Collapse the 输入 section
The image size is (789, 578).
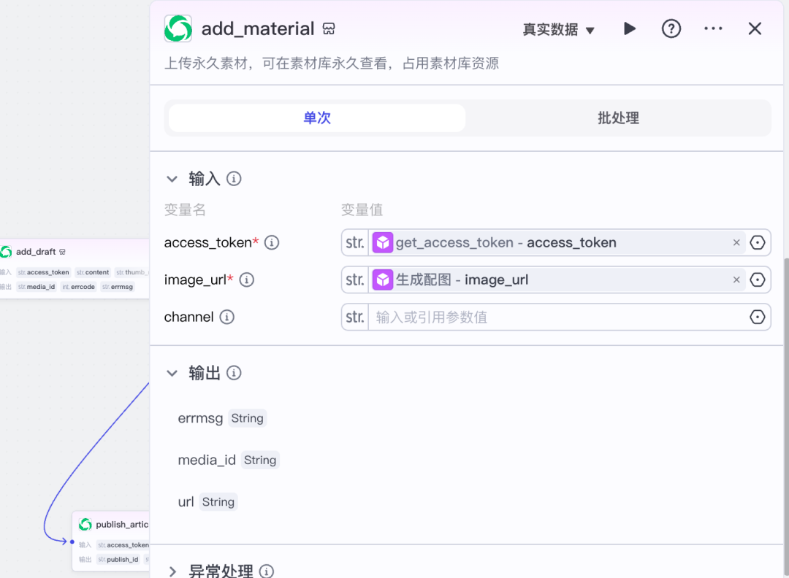click(172, 179)
